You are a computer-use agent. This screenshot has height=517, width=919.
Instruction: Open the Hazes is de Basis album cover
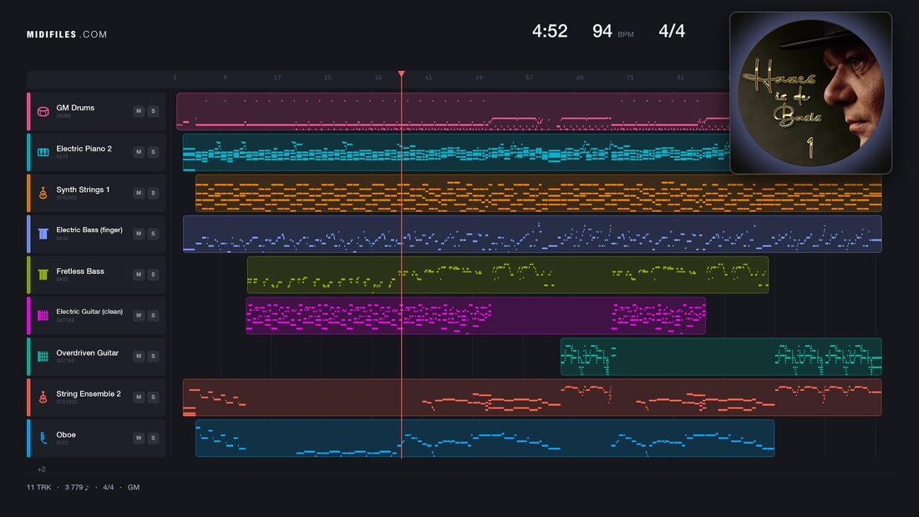pos(810,93)
